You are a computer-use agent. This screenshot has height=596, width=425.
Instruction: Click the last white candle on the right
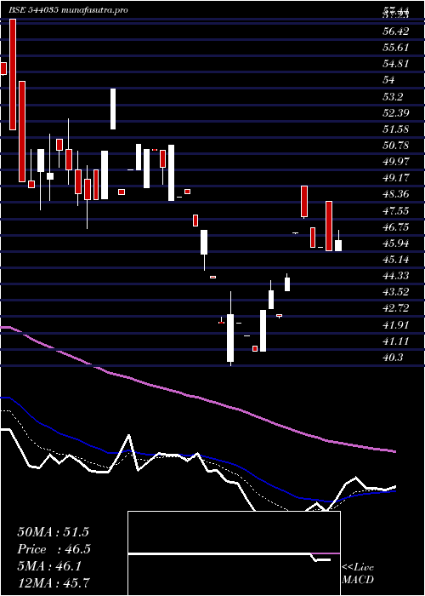point(338,245)
